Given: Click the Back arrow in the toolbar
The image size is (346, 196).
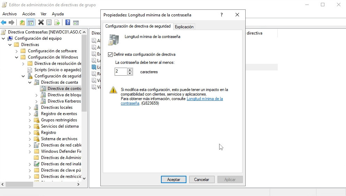Looking at the screenshot, I should coord(4,23).
